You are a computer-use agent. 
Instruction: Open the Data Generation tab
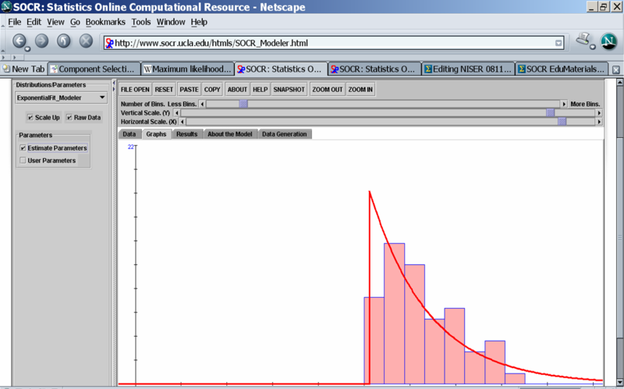coord(285,134)
